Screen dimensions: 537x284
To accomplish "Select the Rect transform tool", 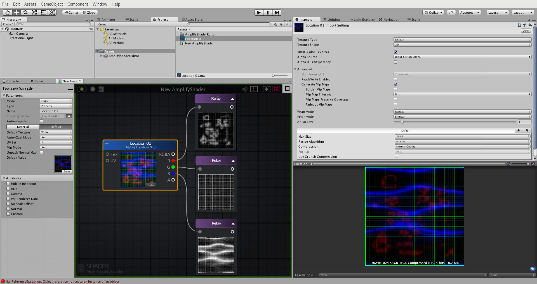I will pyautogui.click(x=43, y=13).
